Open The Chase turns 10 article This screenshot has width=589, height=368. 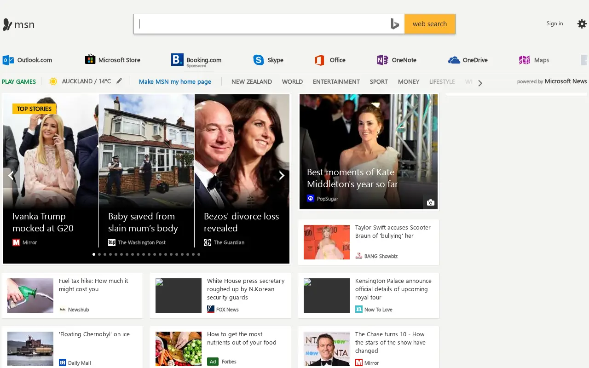pos(369,347)
